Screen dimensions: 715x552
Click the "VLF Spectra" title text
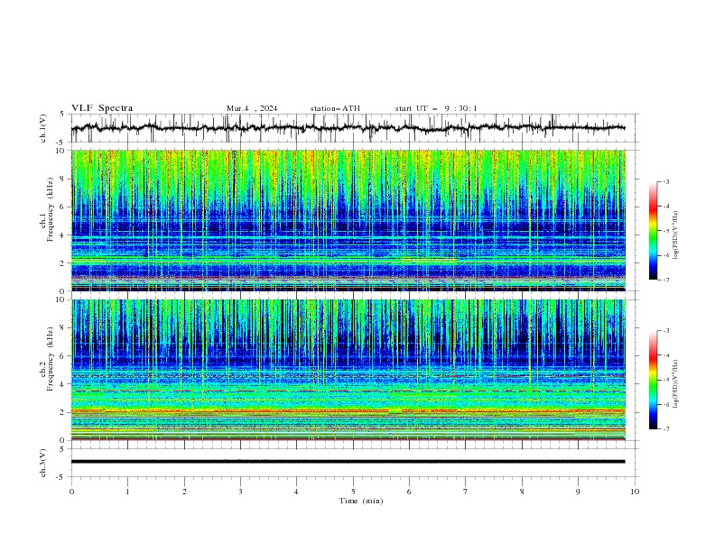coord(102,108)
